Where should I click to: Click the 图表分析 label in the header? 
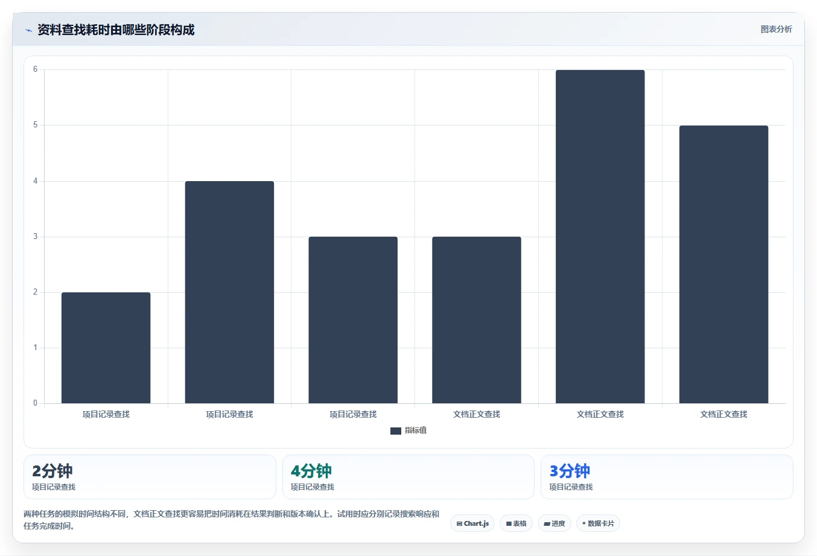(x=776, y=29)
